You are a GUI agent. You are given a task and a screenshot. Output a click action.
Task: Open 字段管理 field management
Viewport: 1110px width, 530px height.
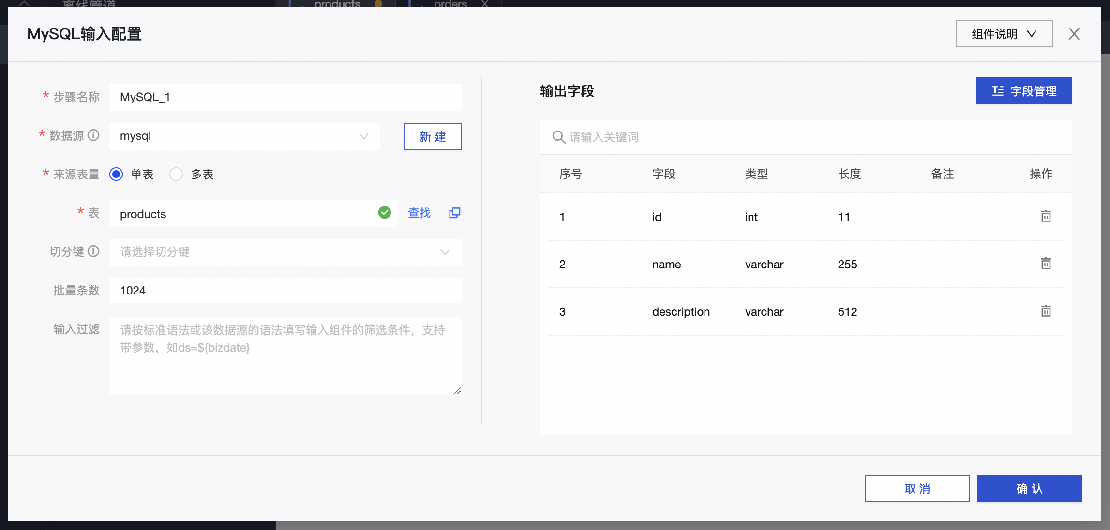1024,91
